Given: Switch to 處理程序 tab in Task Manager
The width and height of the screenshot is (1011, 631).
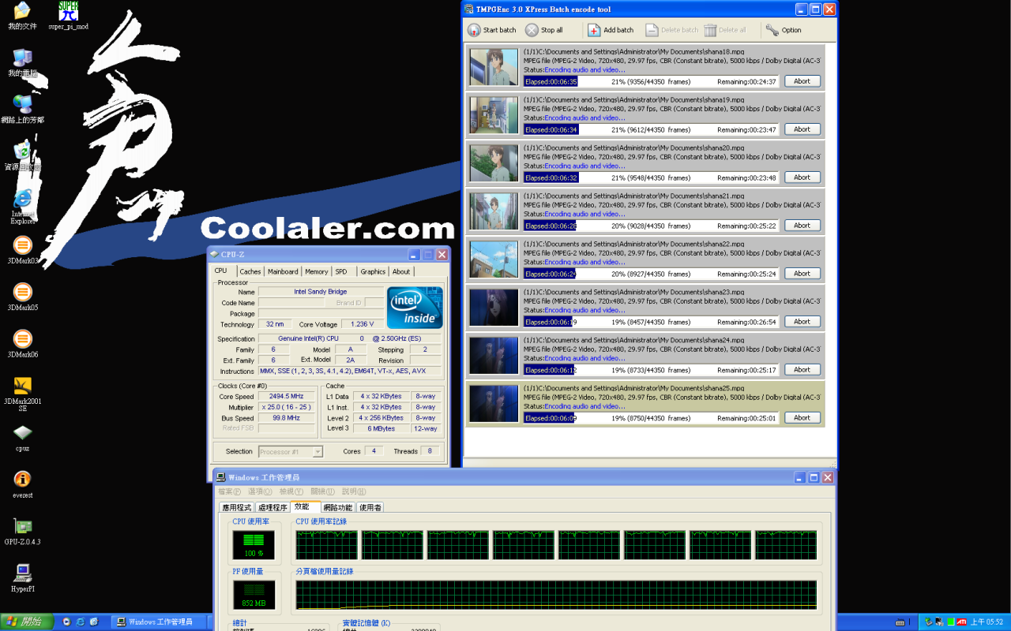Looking at the screenshot, I should coord(272,508).
